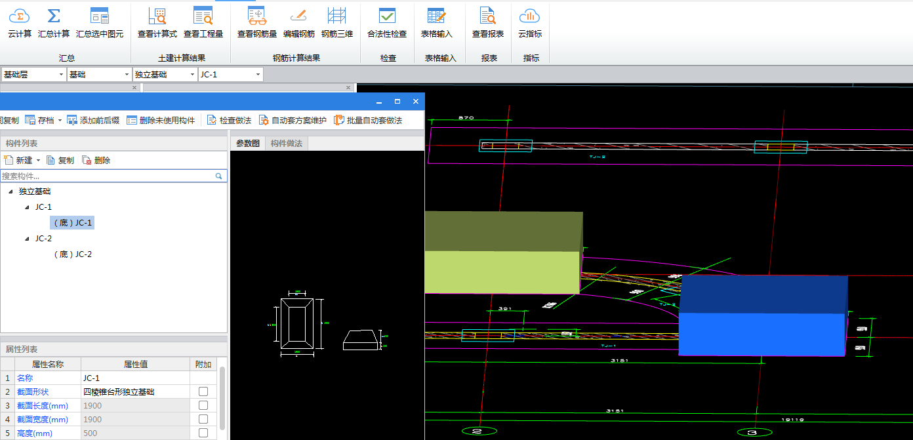Click the 名称 value JC-1 cell
This screenshot has height=440, width=913.
point(135,378)
